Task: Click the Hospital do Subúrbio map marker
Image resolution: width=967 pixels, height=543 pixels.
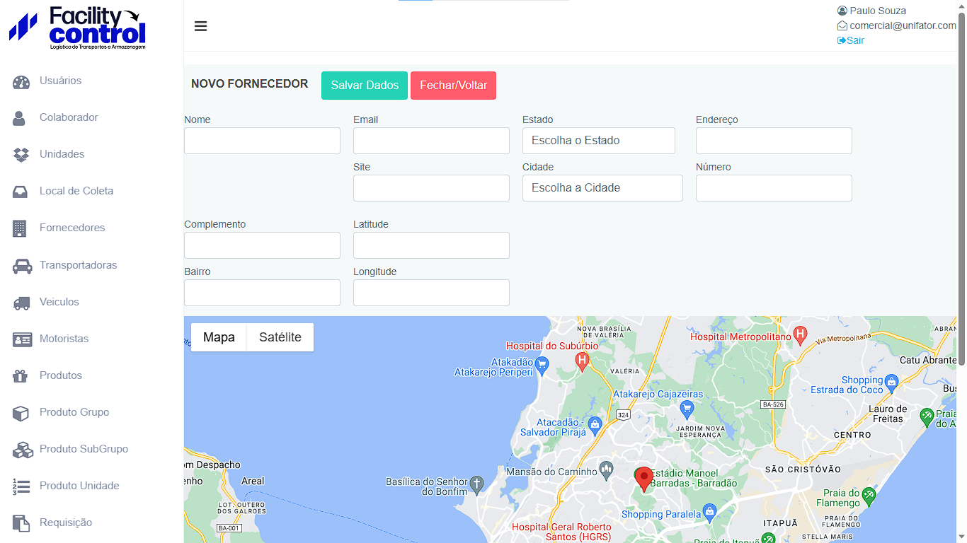Action: coord(583,361)
